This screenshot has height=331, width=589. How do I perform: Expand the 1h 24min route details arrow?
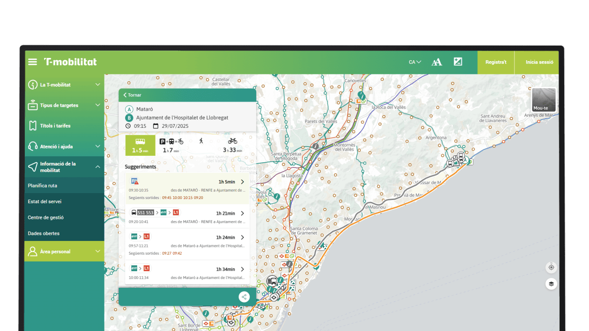click(x=243, y=238)
